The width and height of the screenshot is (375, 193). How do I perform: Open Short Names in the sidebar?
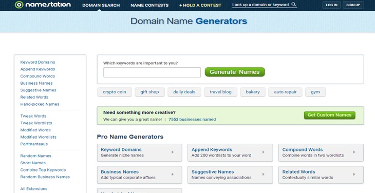click(x=33, y=163)
